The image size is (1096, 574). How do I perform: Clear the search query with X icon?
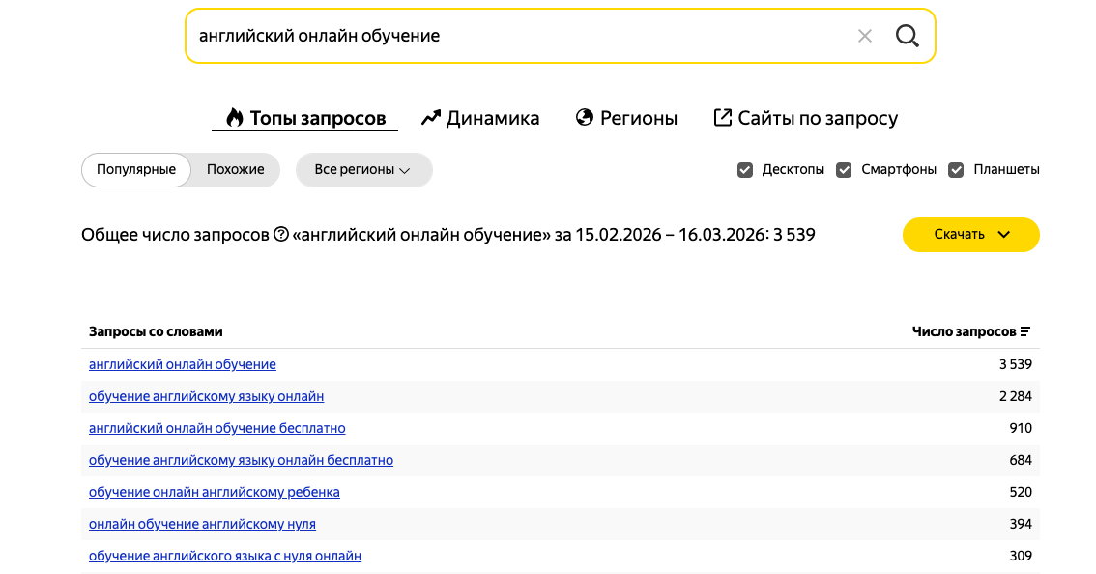865,36
